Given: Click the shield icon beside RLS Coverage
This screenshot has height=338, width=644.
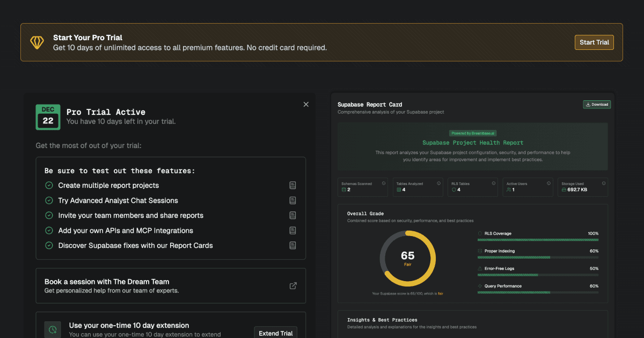Looking at the screenshot, I should tap(480, 233).
